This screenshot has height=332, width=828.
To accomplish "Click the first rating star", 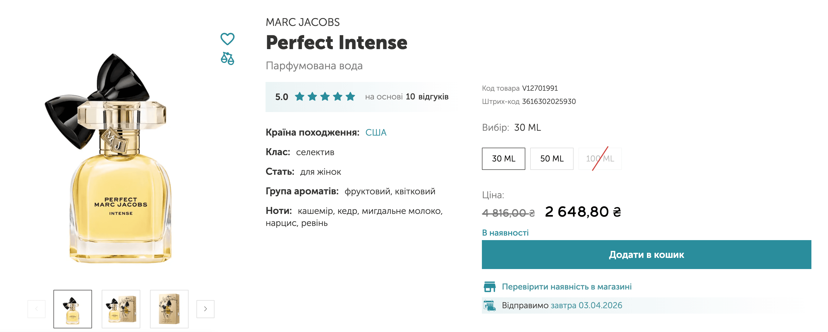I will [300, 96].
